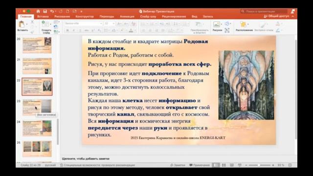Expand the Рисунок dropdown arrow
The width and height of the screenshot is (313, 176).
point(222,24)
